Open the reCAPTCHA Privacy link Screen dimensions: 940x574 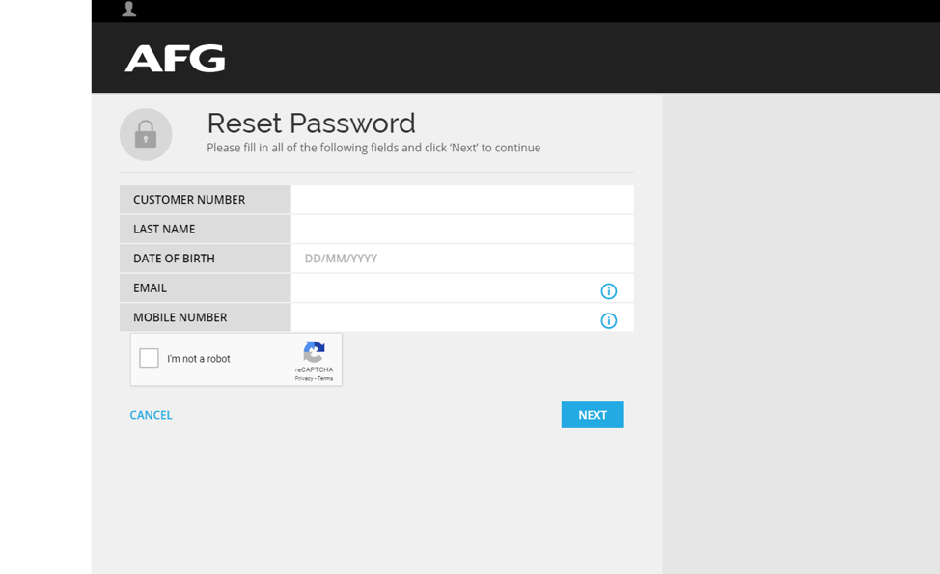[x=303, y=379]
